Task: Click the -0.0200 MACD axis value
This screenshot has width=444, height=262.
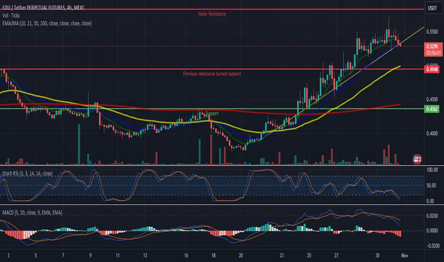Action: (432, 246)
